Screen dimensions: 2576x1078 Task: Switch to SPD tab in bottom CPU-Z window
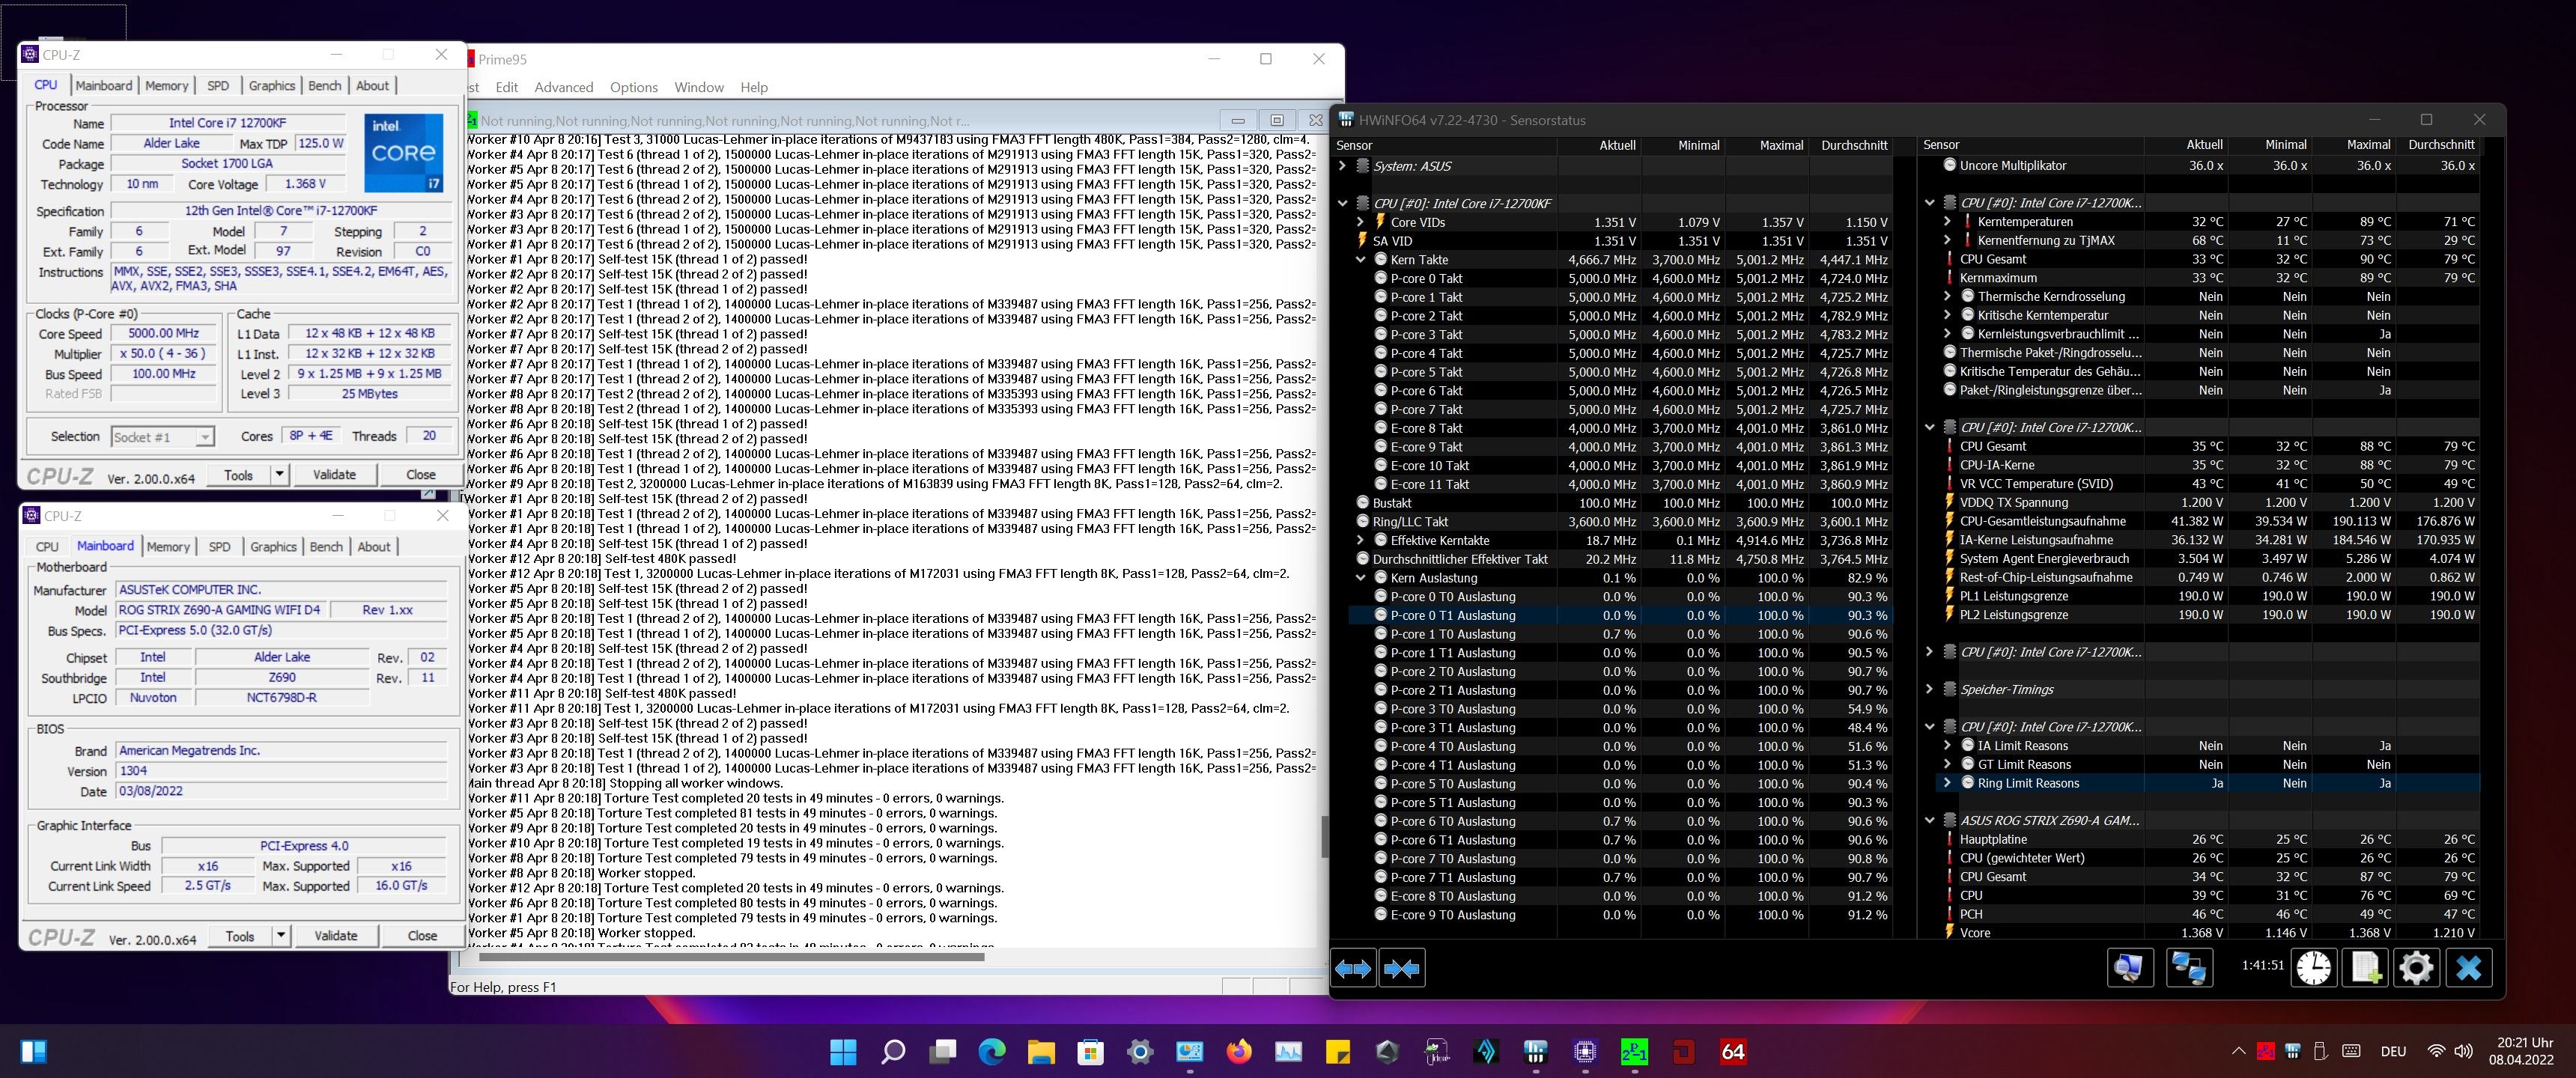[219, 547]
